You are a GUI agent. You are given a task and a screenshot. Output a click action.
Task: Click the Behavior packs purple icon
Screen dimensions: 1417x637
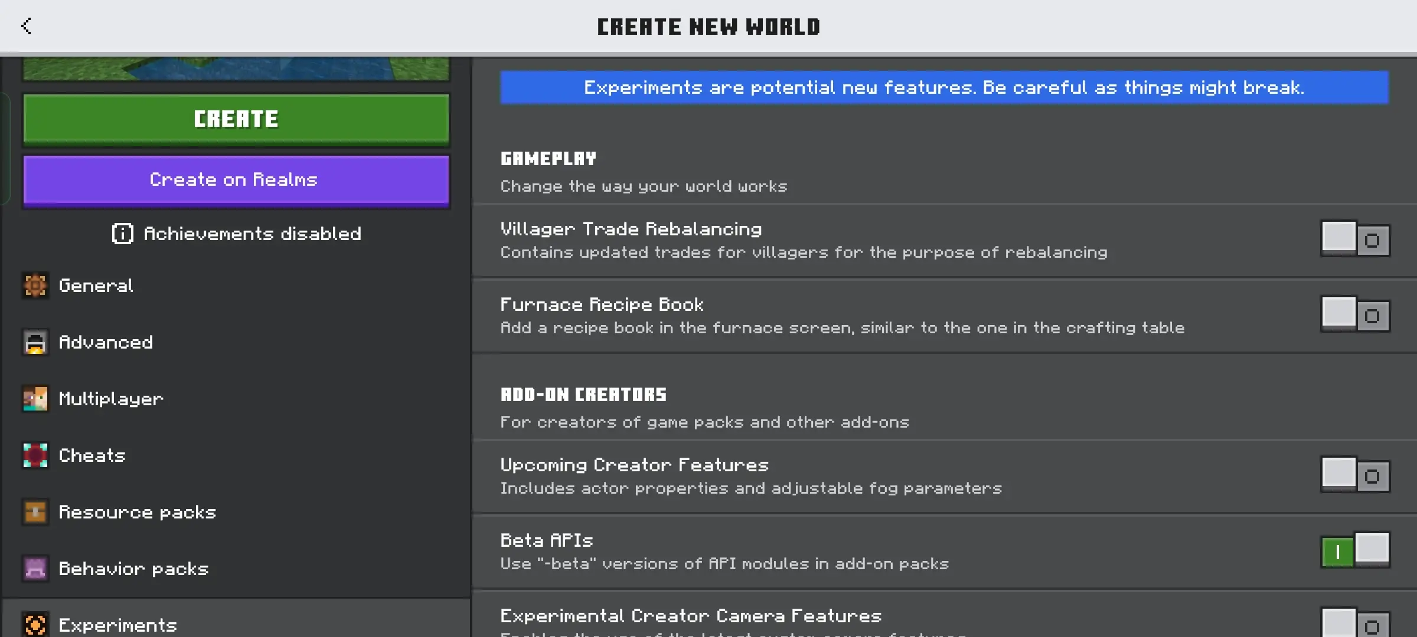[x=35, y=569]
